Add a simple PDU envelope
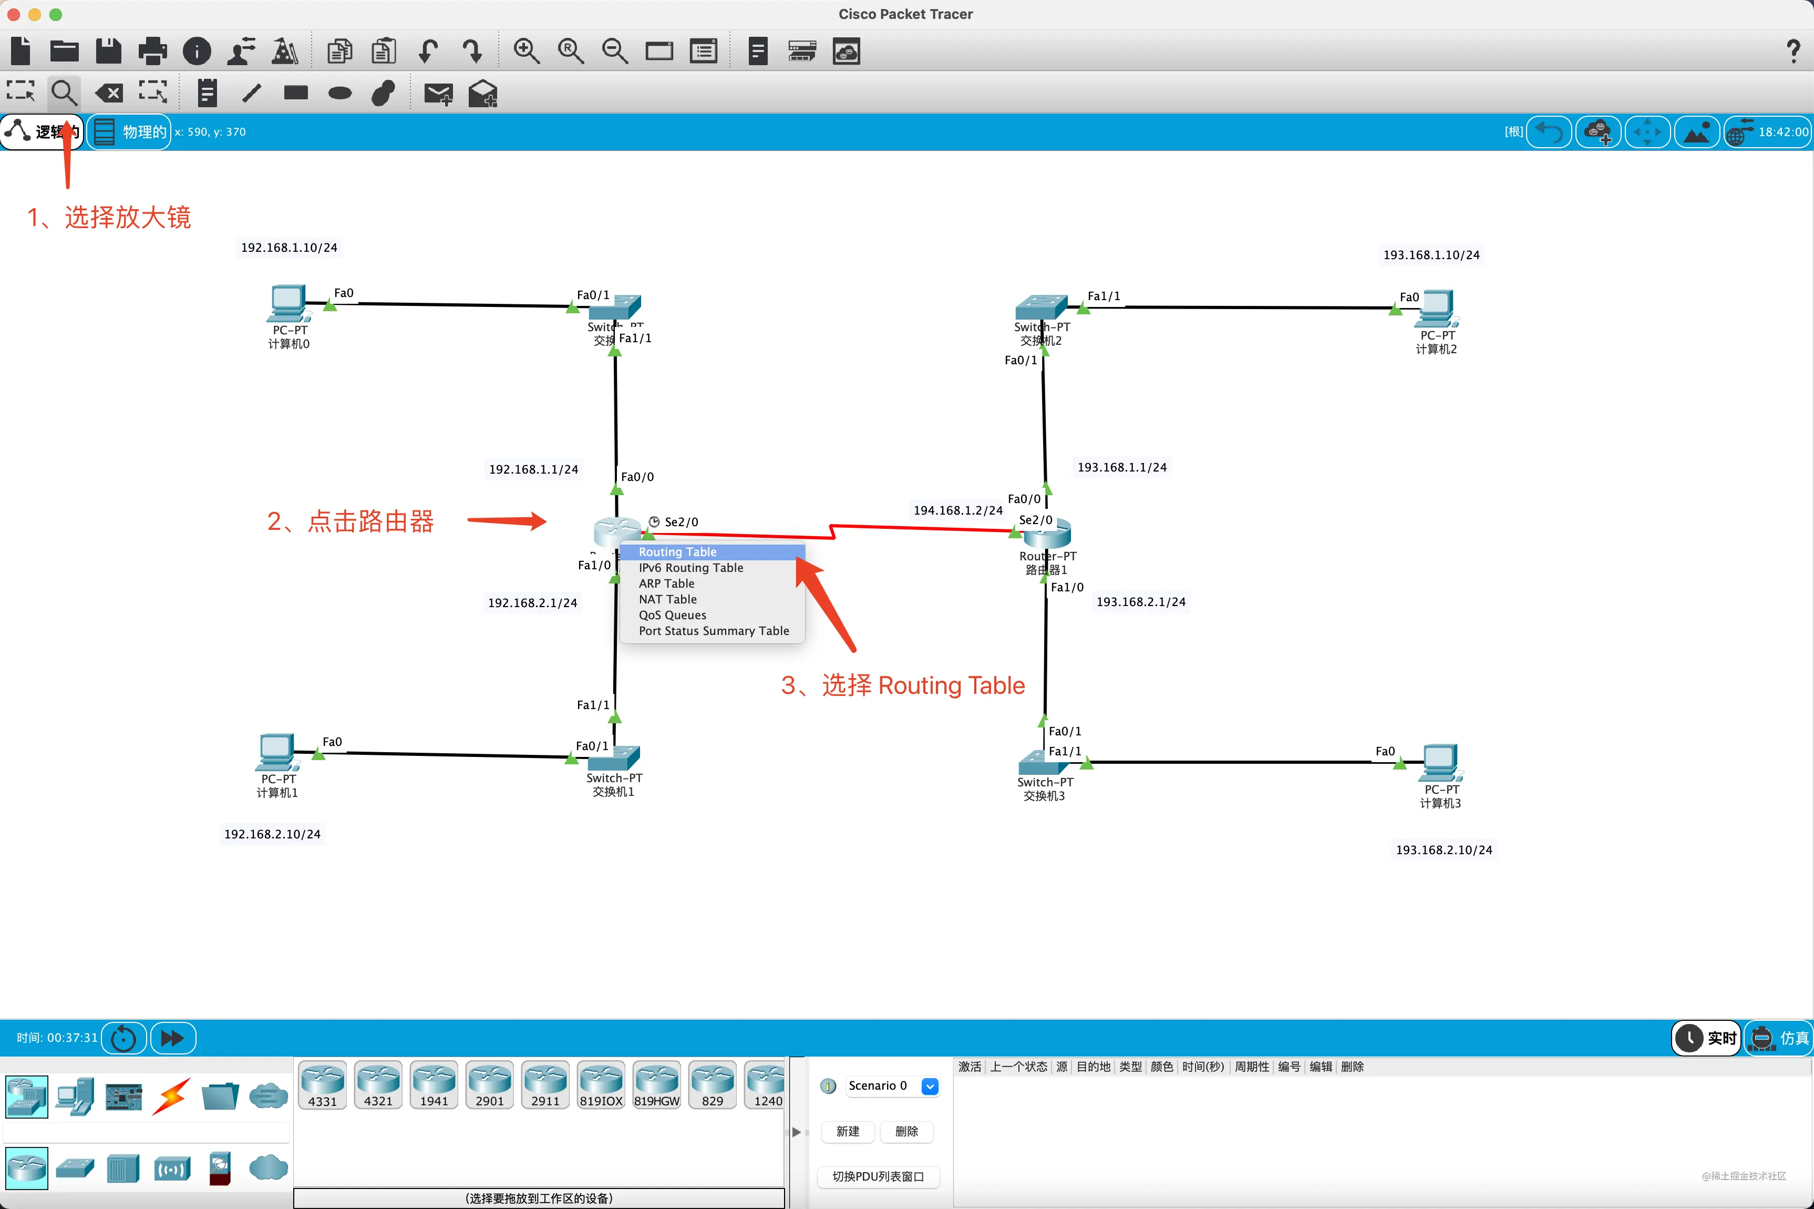The height and width of the screenshot is (1209, 1814). [438, 93]
